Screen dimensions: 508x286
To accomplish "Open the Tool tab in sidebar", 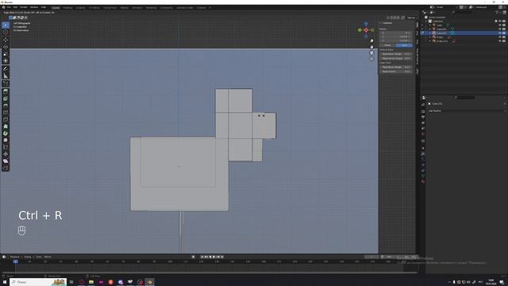I will coord(418,33).
